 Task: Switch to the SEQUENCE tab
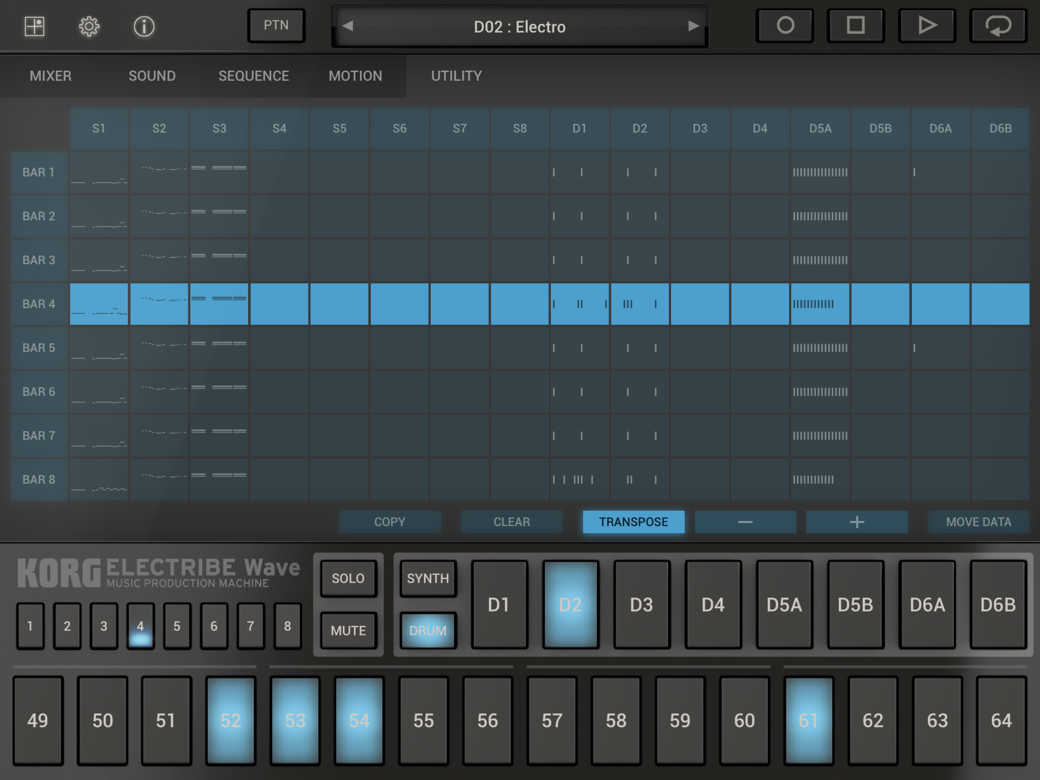254,76
